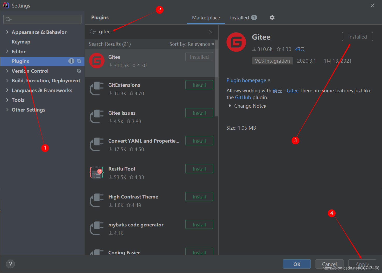
Task: Select Plugins in the settings tree
Action: coord(42,61)
